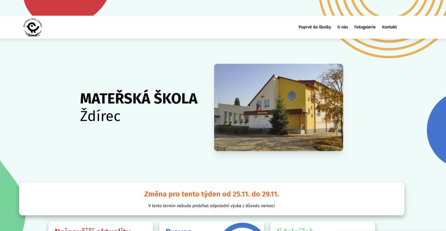Click the 'V tento termín nebude probíhat' notice text
The image size is (446, 231).
(x=211, y=205)
